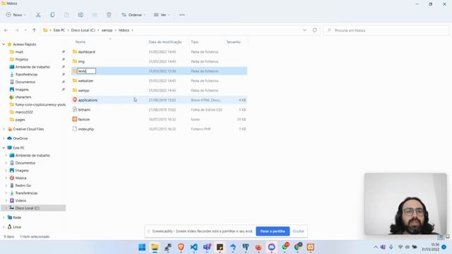This screenshot has width=452, height=254.
Task: Open Brave browser from taskbar
Action: point(181,247)
